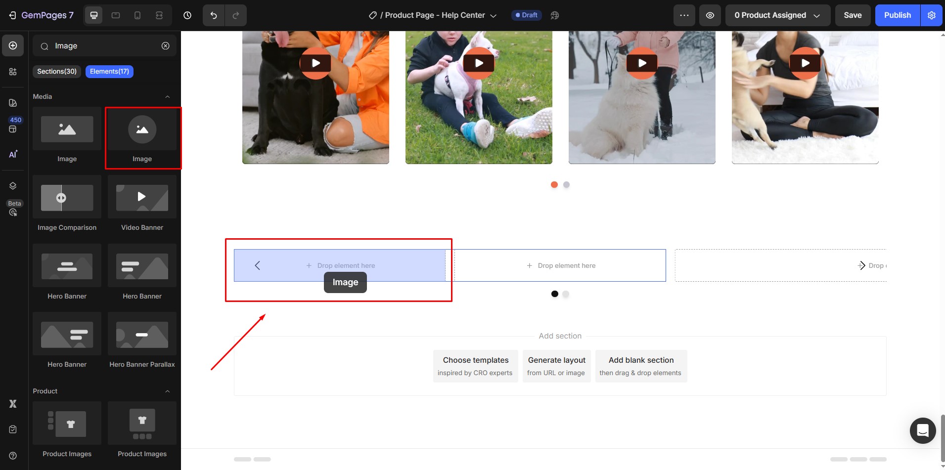945x470 pixels.
Task: Select the Image Comparison element thumbnail
Action: click(x=67, y=198)
